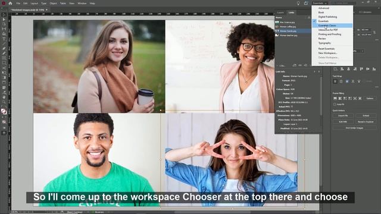Image resolution: width=381 pixels, height=214 pixels.
Task: Open the Window menu
Action: coord(82,4)
